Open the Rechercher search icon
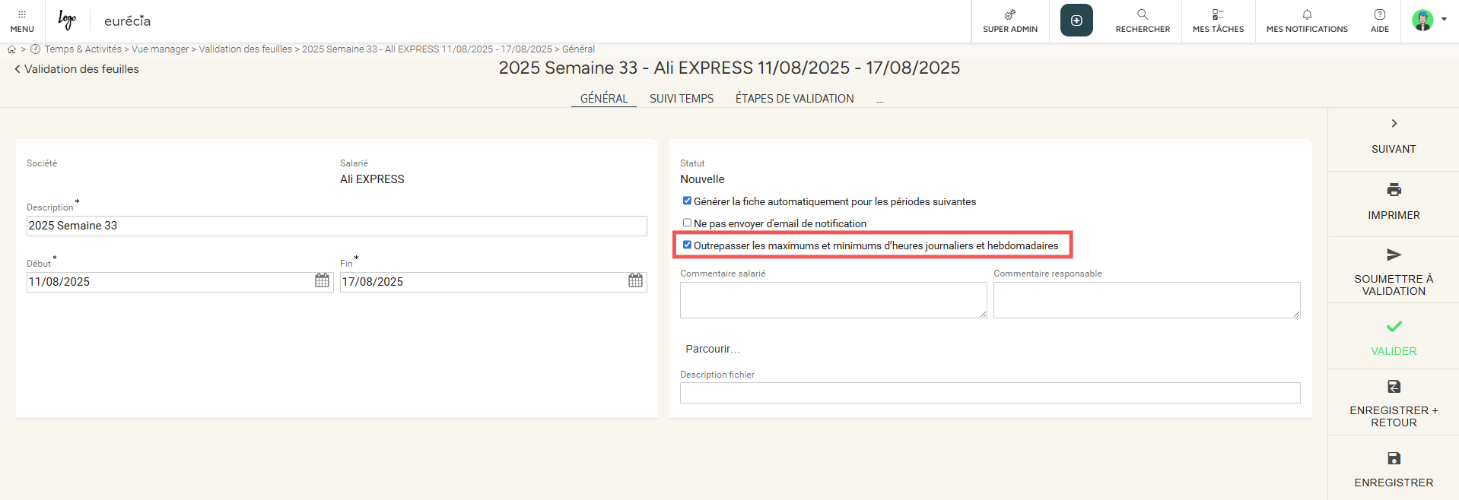 1143,15
